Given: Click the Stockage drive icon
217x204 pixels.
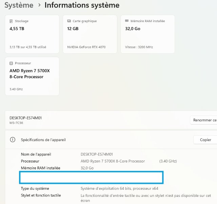Looking at the screenshot, I should coord(11,21).
